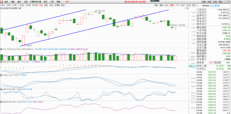
Task: Click the RSI(9,9,9) indicator label
Action: point(7,102)
